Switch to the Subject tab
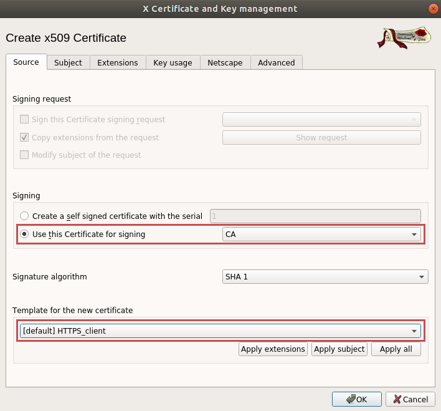The height and width of the screenshot is (411, 441). pos(68,62)
